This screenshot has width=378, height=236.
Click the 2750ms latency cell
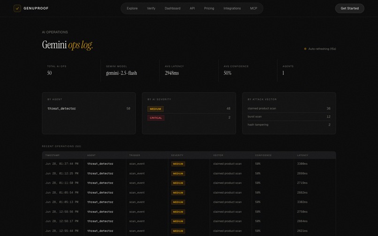[x=302, y=212]
